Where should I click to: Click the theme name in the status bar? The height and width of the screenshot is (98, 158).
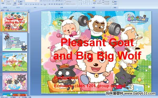click(13, 97)
